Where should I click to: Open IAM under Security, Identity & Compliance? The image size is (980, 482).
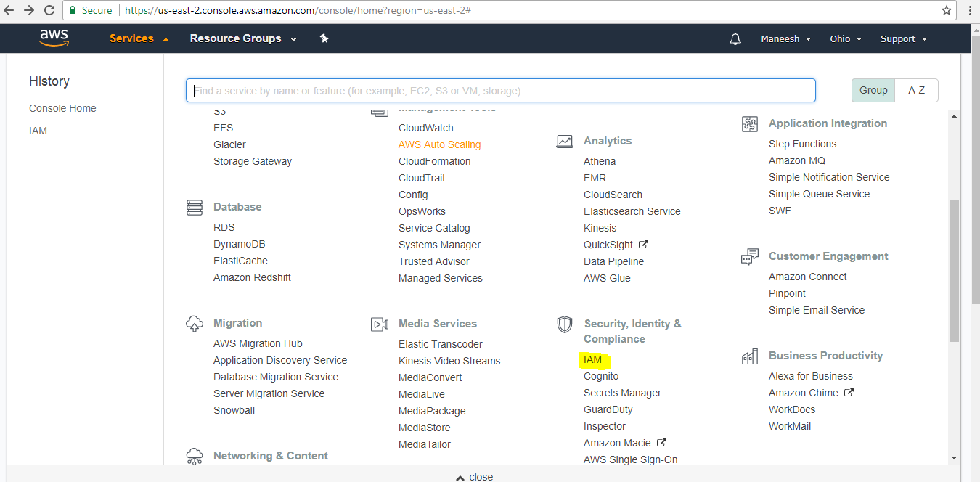click(x=592, y=359)
